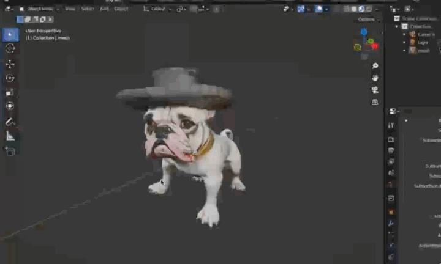Image resolution: width=441 pixels, height=264 pixels.
Task: Select the Add Cube tool
Action: coord(10,152)
